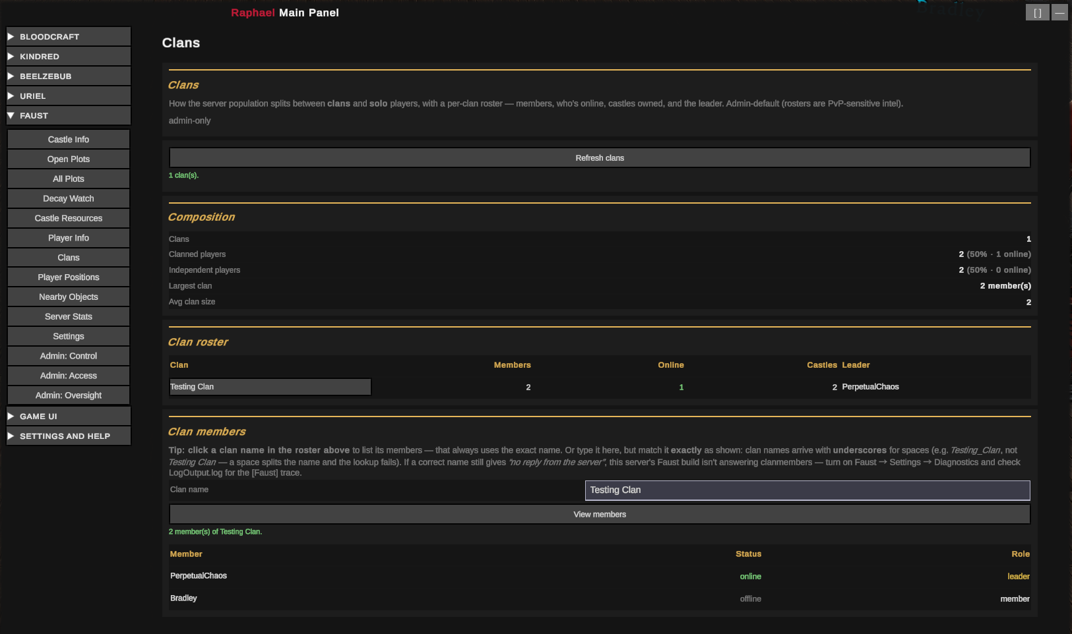Click the PerpetualChaos member row
This screenshot has height=634, width=1072.
coord(600,576)
